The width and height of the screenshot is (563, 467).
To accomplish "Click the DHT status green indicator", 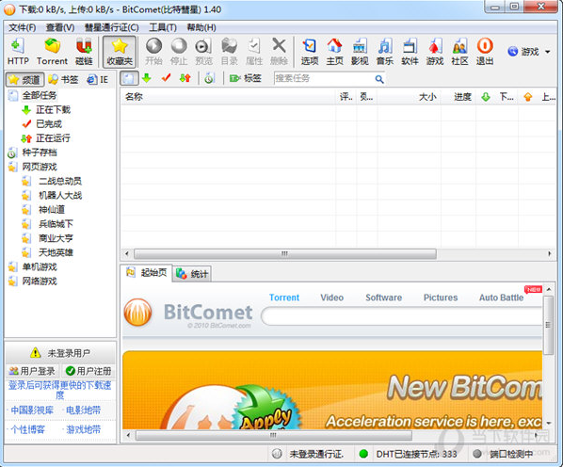I will pos(363,454).
